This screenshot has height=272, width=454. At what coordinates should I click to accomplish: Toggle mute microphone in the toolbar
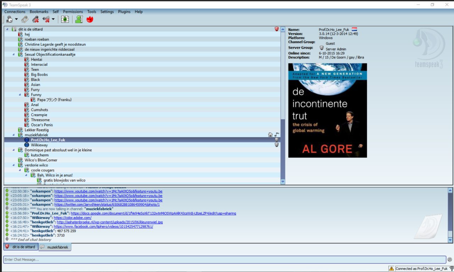point(35,20)
